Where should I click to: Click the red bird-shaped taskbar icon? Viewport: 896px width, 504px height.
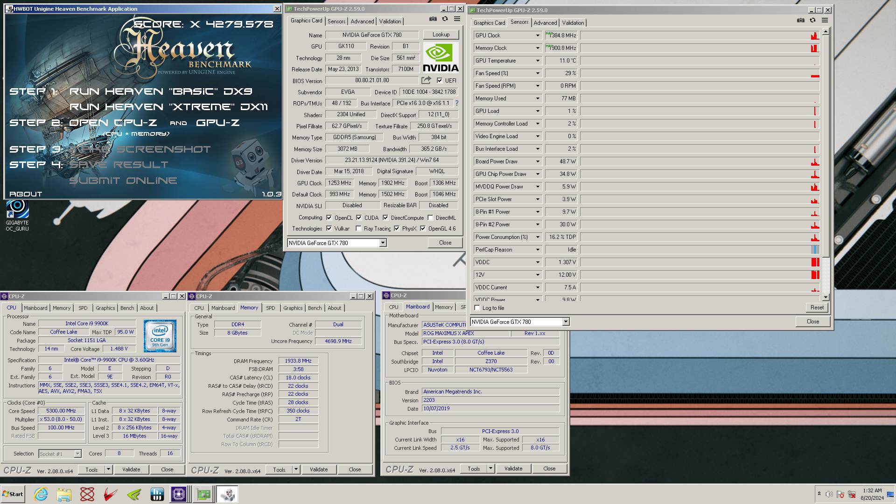pyautogui.click(x=110, y=494)
